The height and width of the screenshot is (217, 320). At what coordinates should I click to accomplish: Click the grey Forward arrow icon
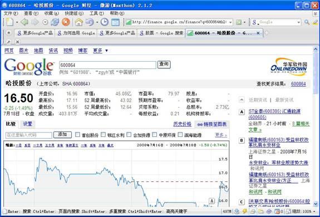[35, 22]
